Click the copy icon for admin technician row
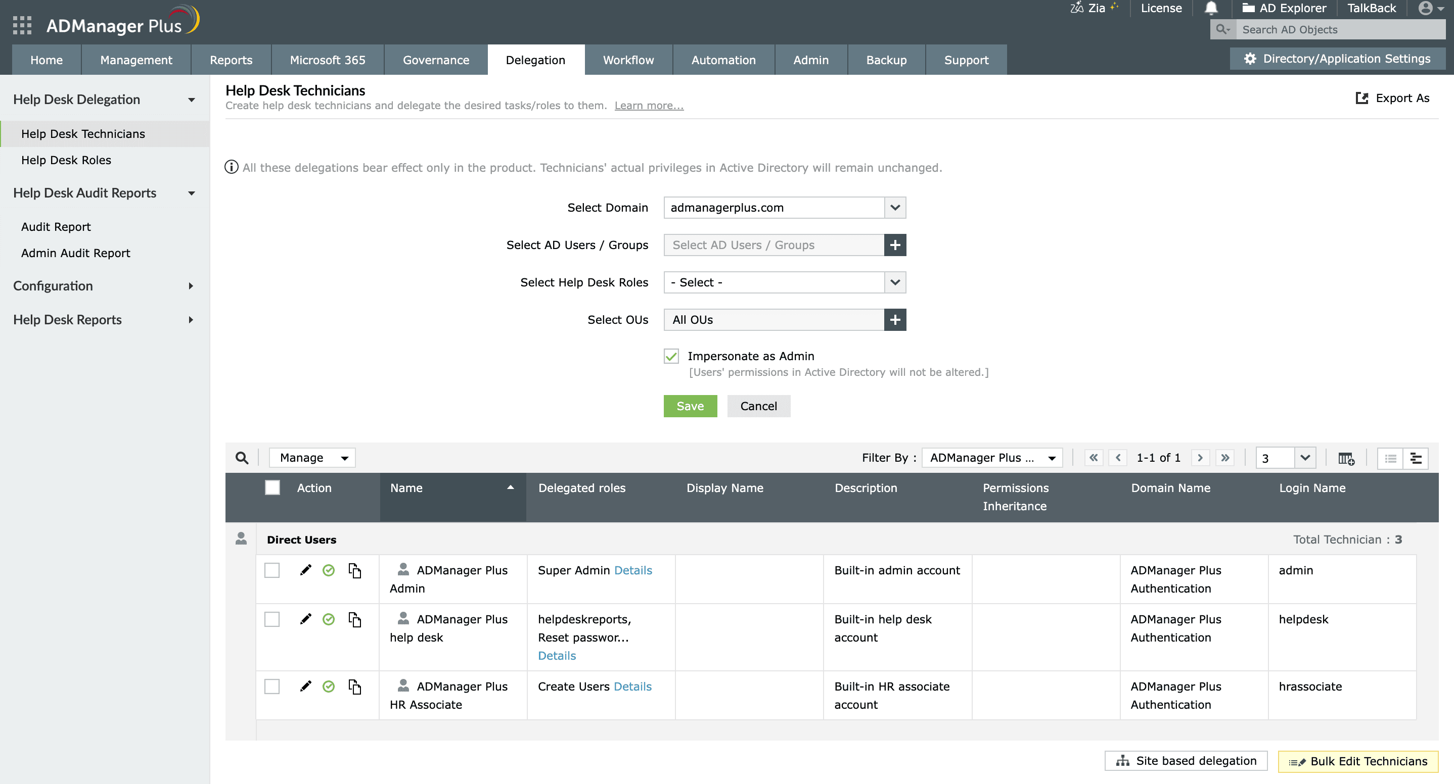Image resolution: width=1454 pixels, height=784 pixels. tap(354, 570)
